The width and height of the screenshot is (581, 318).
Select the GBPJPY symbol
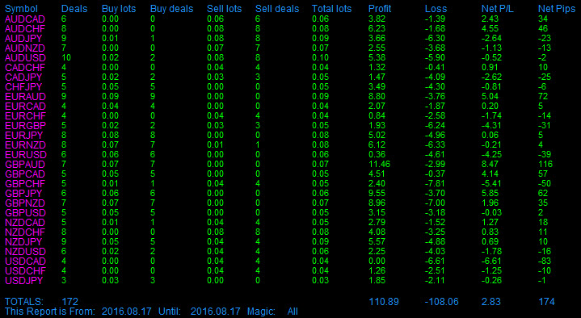pyautogui.click(x=23, y=193)
